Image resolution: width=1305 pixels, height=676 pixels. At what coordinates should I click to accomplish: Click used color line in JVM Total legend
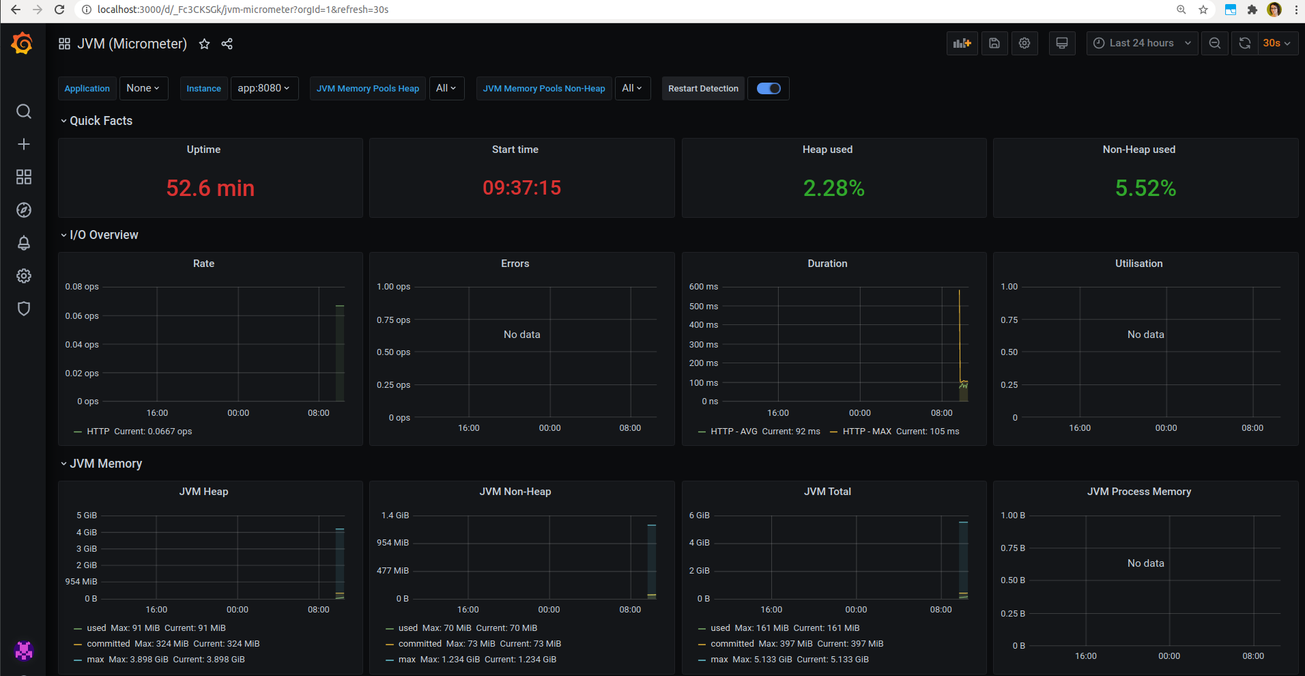pyautogui.click(x=702, y=629)
